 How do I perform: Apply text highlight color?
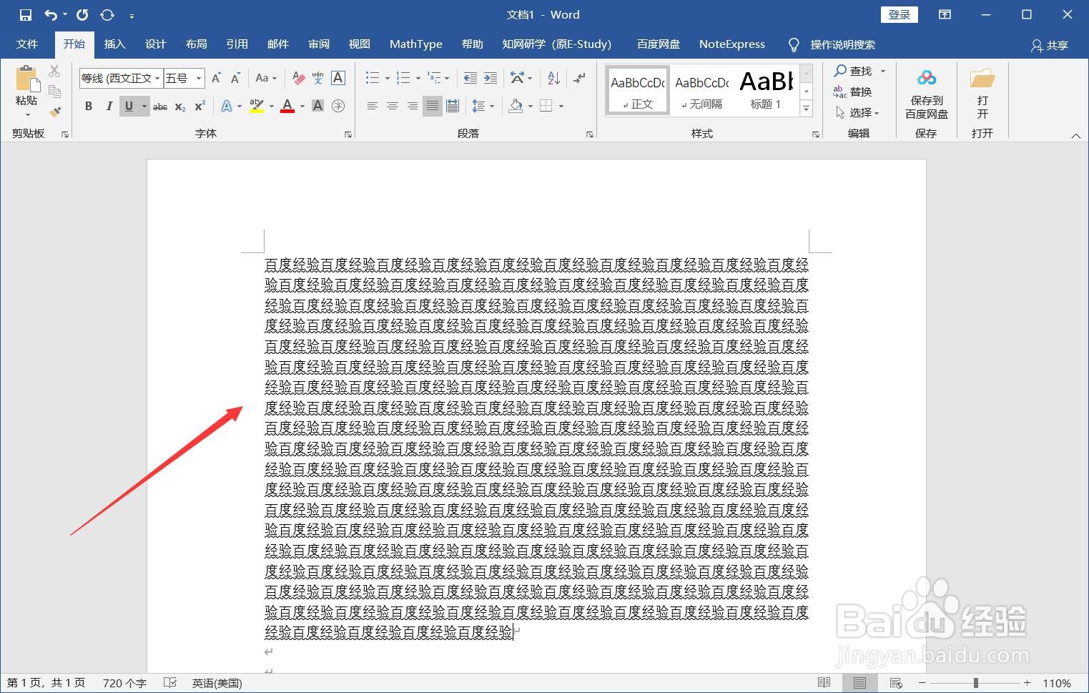coord(255,106)
